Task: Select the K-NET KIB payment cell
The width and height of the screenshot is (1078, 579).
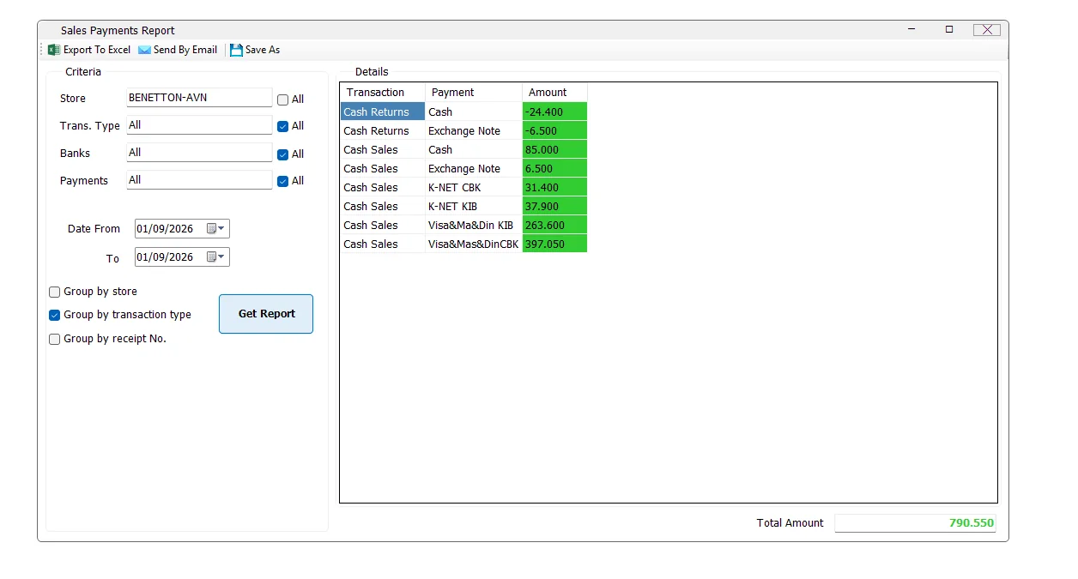Action: (474, 207)
